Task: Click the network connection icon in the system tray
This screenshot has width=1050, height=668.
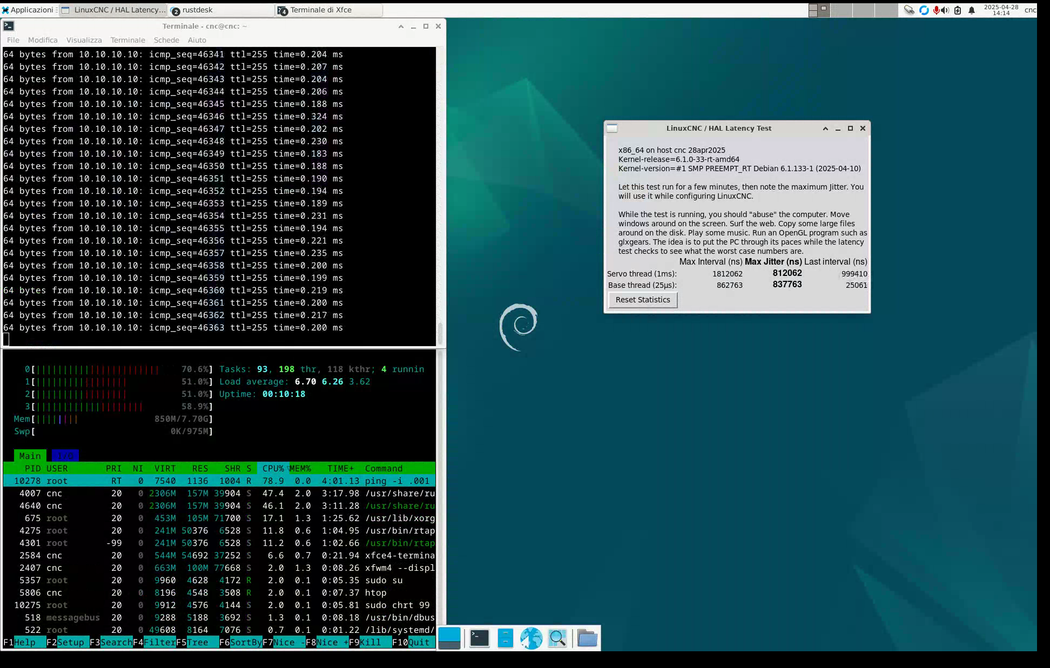Action: click(909, 10)
